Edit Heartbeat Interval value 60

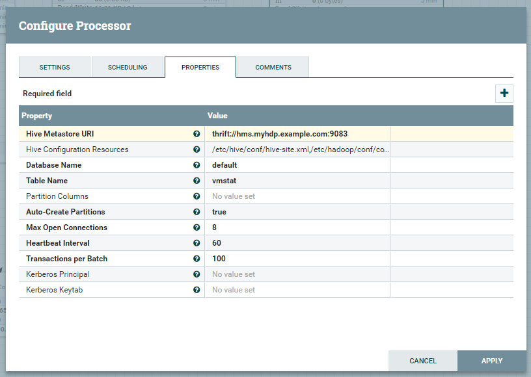click(297, 242)
